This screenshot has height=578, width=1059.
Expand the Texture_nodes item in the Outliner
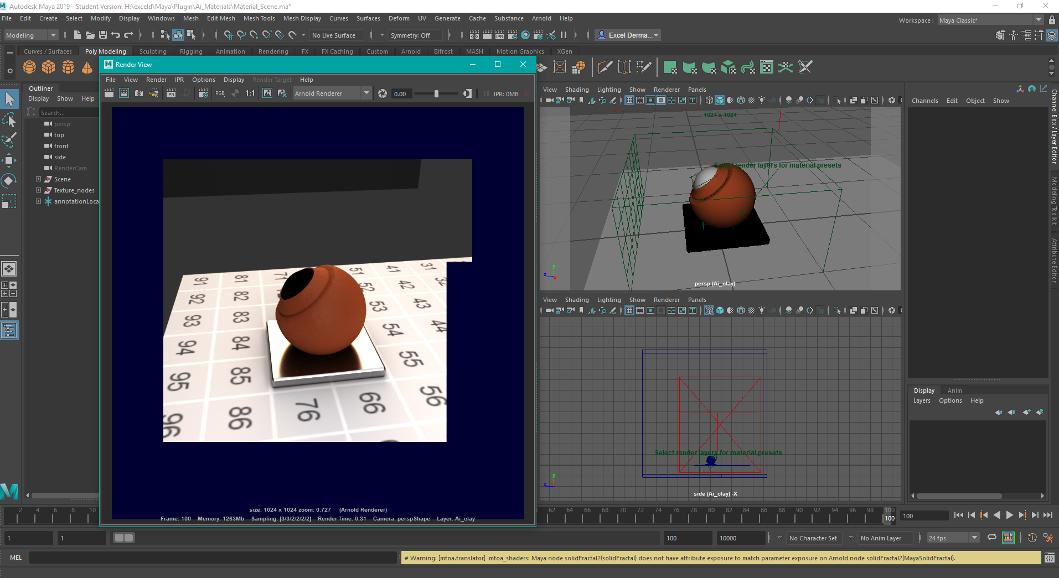click(x=38, y=190)
